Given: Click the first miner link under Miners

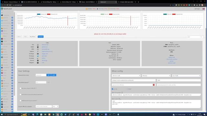Looking at the screenshot, I should 171,57.
